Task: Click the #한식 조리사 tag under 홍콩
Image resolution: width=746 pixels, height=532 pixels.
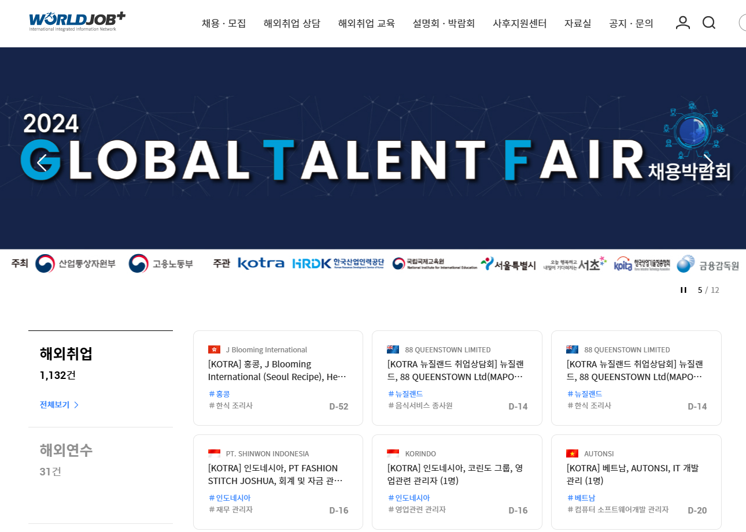Action: click(231, 405)
